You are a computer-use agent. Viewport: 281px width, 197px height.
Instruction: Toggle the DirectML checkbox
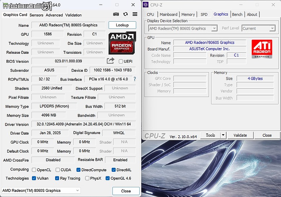pyautogui.click(x=113, y=170)
